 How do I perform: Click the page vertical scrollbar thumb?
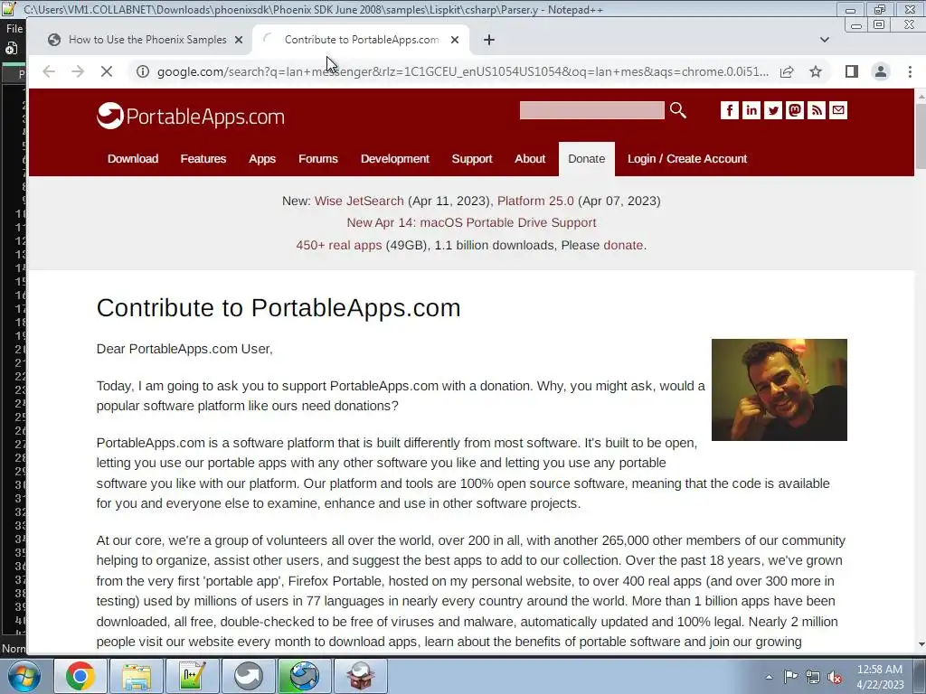tap(920, 136)
